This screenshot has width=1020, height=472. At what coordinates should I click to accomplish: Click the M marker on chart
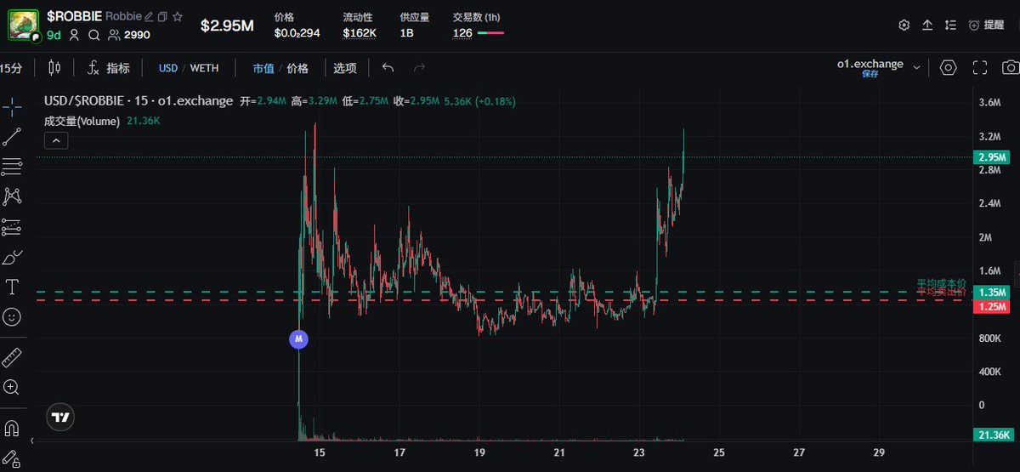coord(297,338)
